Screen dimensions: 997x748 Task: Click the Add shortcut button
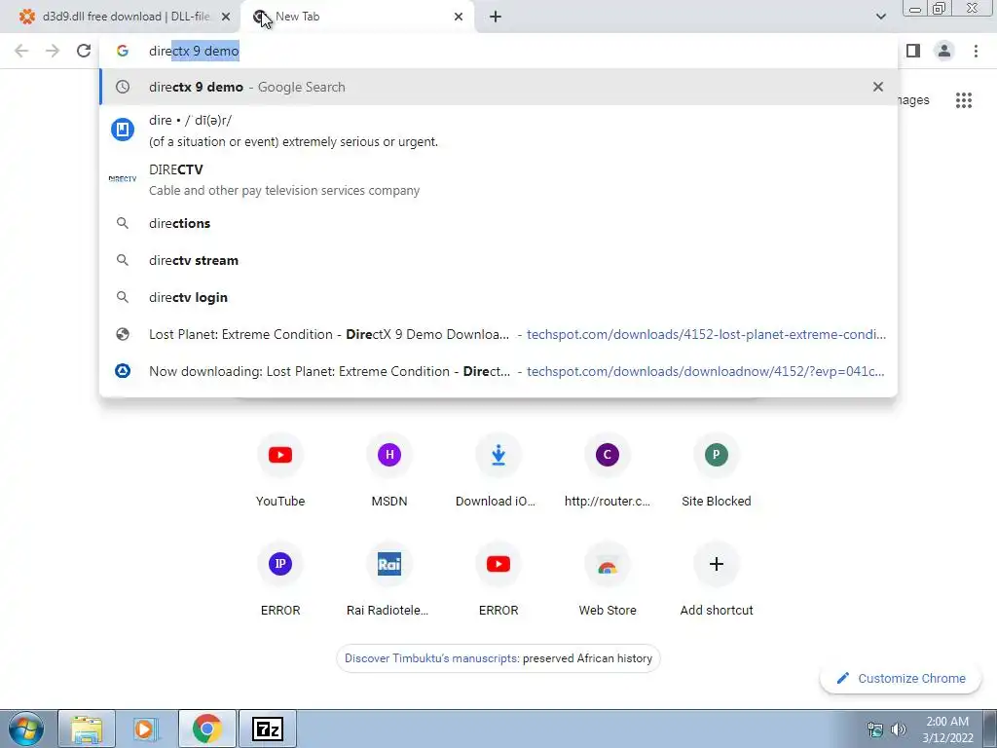tap(716, 579)
